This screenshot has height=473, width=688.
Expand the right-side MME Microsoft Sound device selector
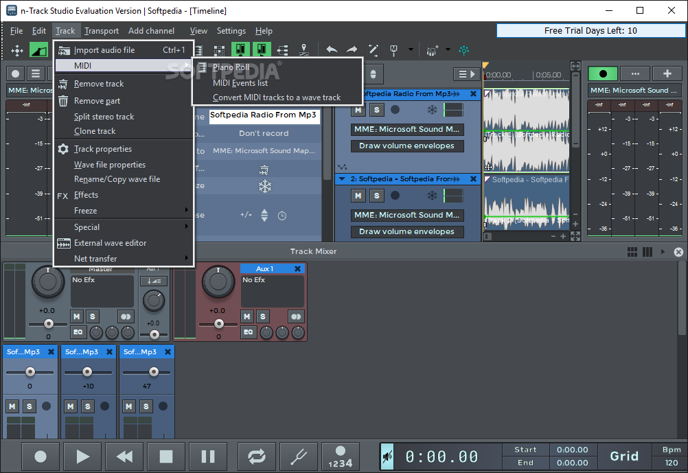[634, 91]
